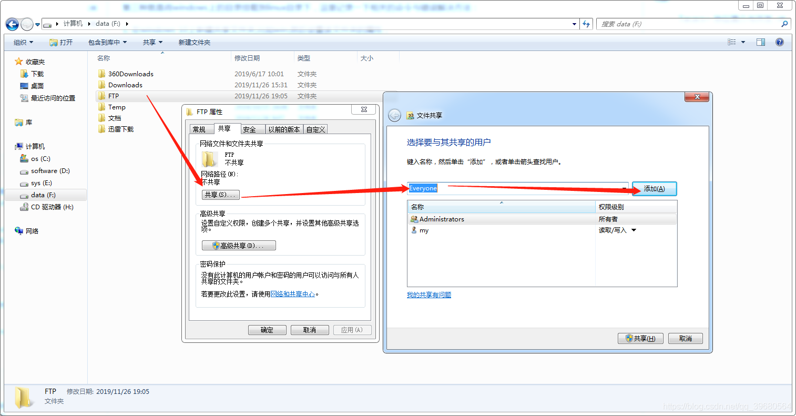Viewport: 796px width, 416px height.
Task: Click 取消 in the file sharing wizard
Action: [x=686, y=338]
